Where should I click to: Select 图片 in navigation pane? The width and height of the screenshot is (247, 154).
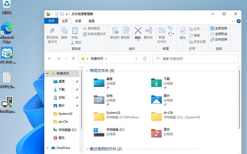click(62, 105)
